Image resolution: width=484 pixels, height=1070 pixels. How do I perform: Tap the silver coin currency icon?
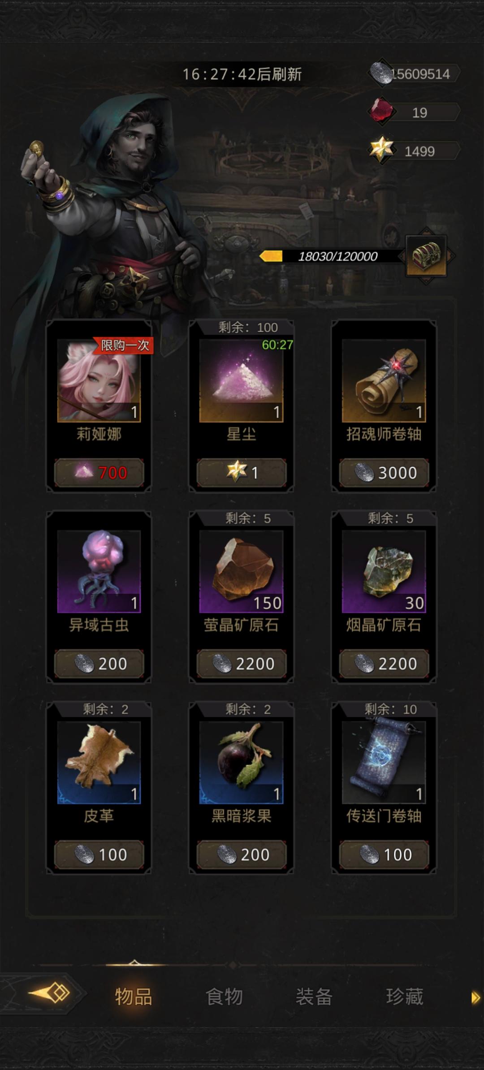[381, 73]
